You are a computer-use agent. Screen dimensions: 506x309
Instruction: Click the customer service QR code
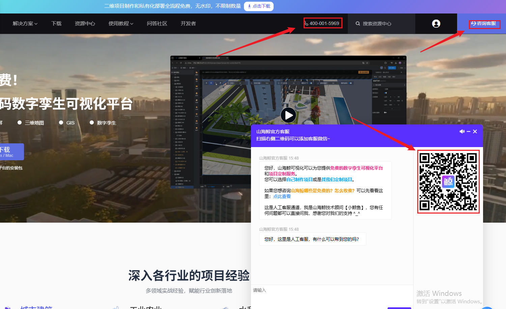coord(448,181)
